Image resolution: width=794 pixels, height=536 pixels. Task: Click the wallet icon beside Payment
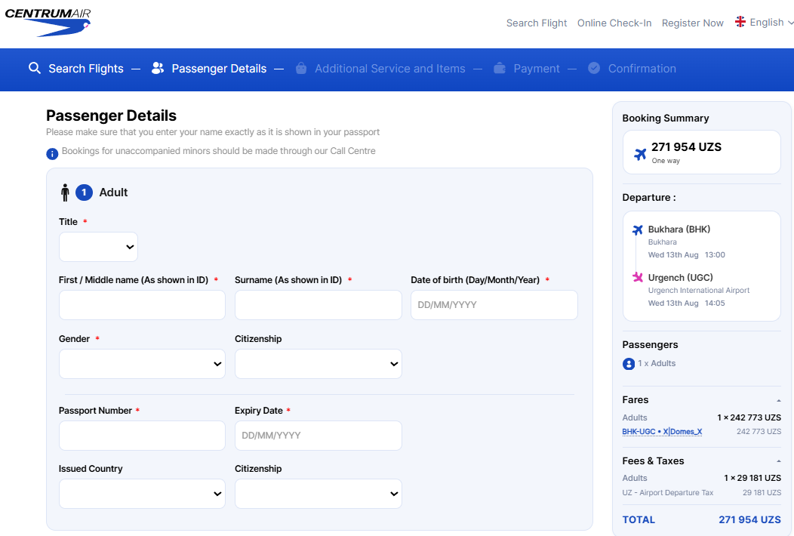[500, 68]
